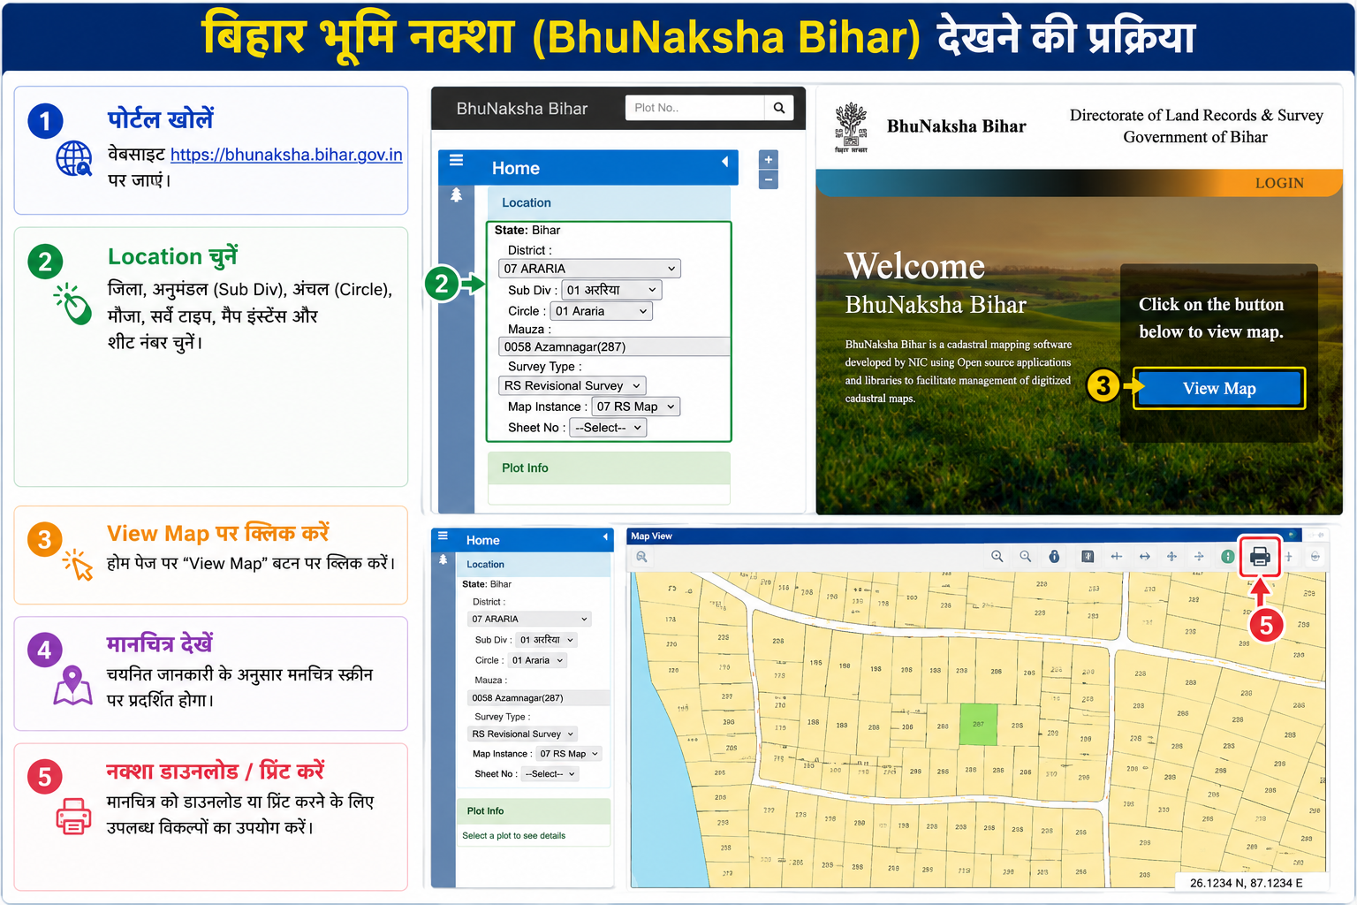Click the zoom-out magnifier in Map View toolbar
1357x905 pixels.
[x=1026, y=557]
